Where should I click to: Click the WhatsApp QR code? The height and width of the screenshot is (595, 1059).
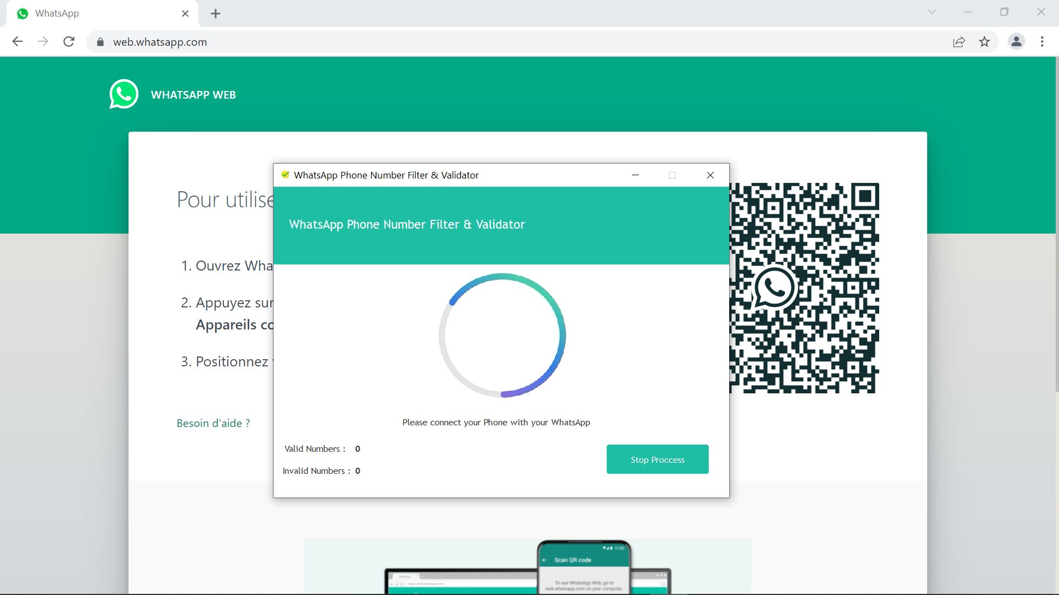click(x=804, y=288)
